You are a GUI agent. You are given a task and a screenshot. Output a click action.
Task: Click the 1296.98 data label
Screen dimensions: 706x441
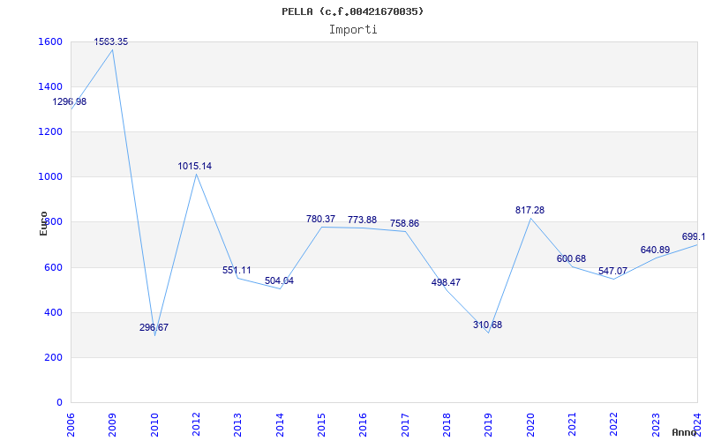70,101
